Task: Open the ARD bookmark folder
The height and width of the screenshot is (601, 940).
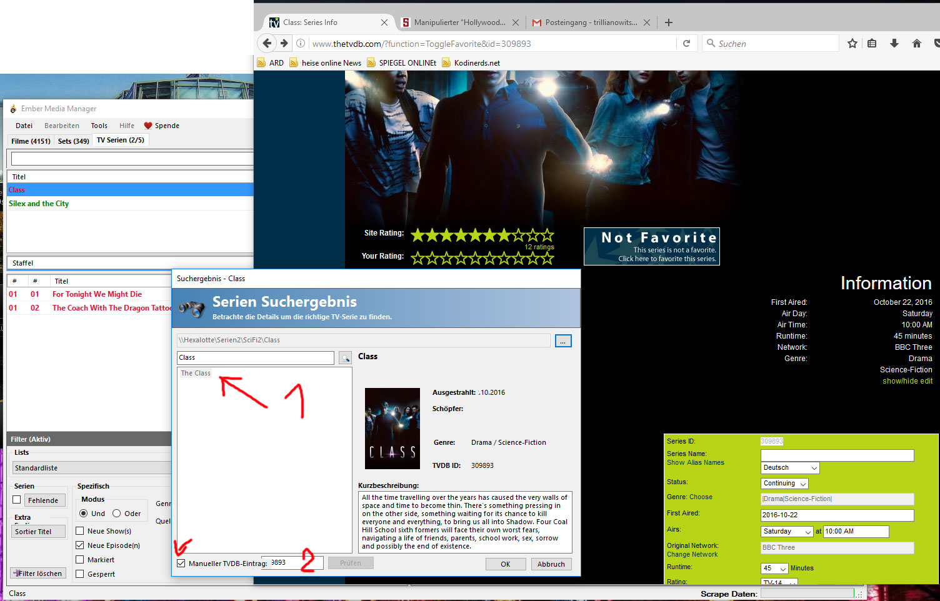Action: point(270,62)
